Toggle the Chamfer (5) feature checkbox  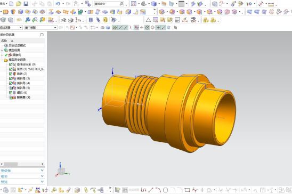coord(11,88)
